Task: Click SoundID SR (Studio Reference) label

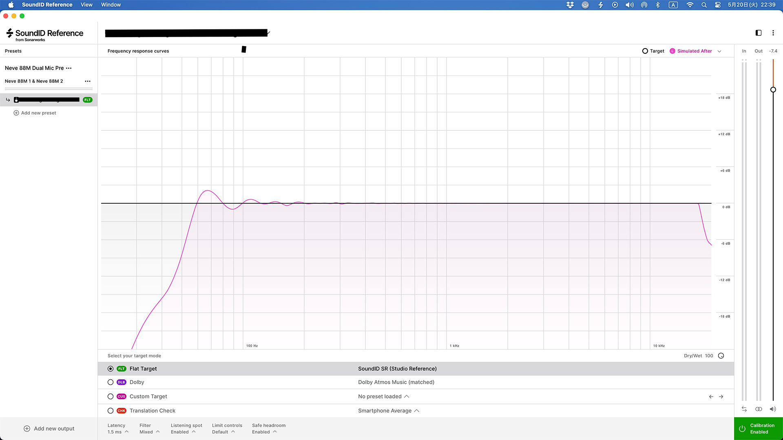Action: tap(397, 369)
